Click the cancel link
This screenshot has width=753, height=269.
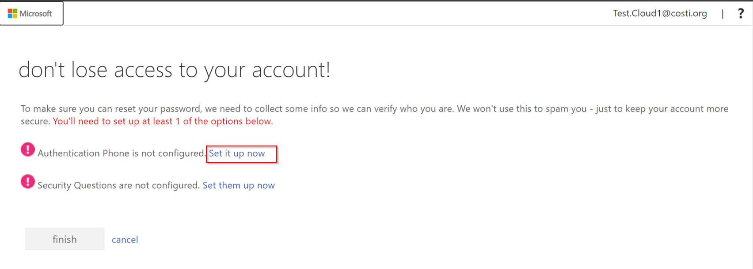[125, 239]
